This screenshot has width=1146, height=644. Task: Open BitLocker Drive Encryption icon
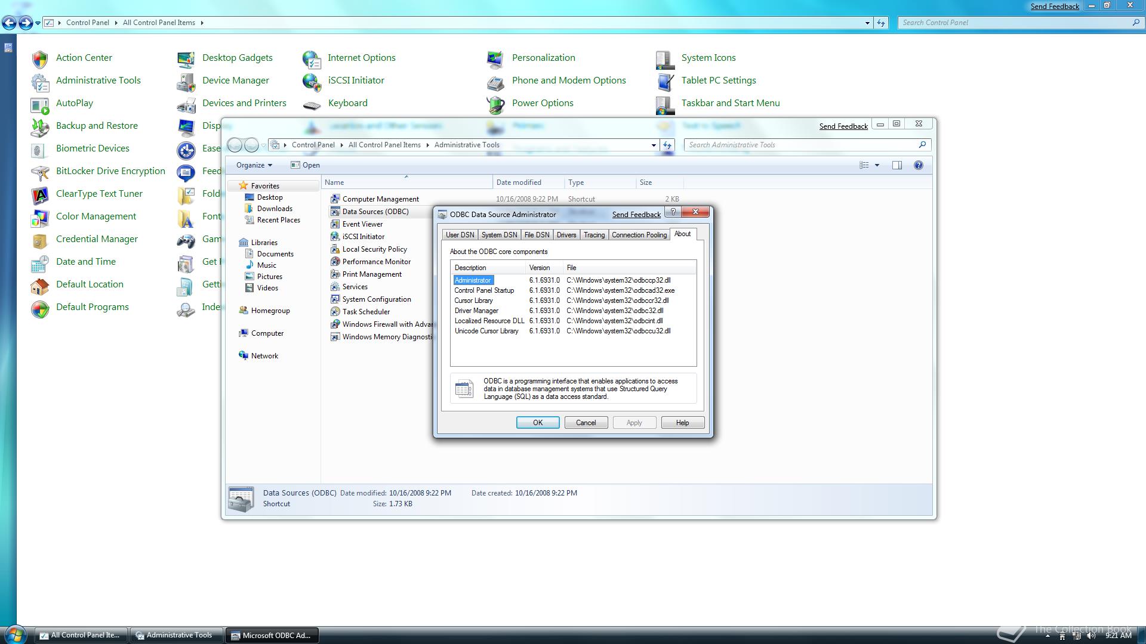[x=40, y=172]
